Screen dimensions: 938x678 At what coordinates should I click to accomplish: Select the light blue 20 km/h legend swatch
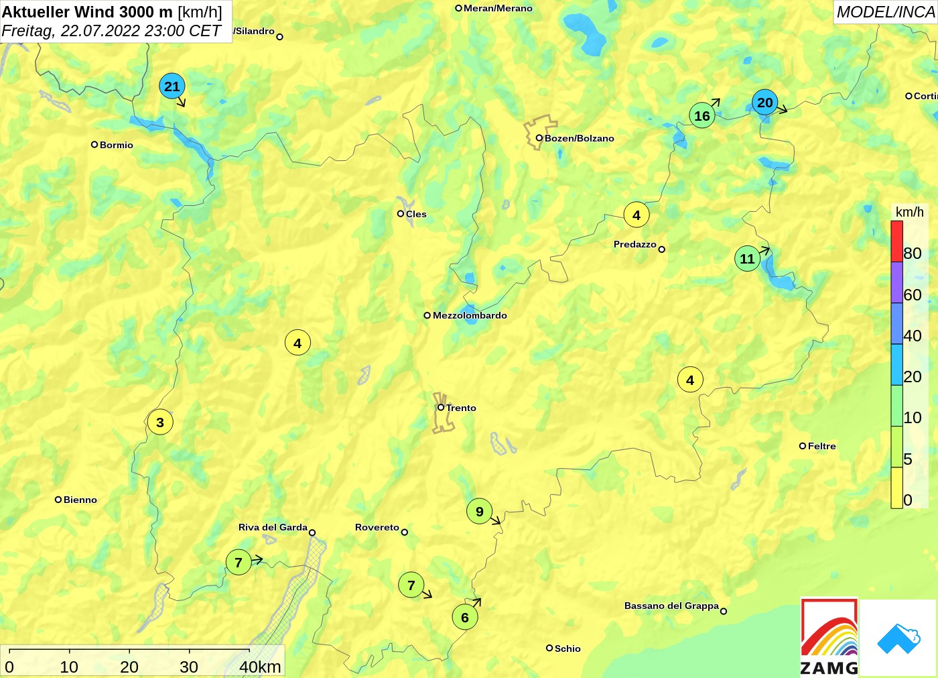[x=896, y=365]
